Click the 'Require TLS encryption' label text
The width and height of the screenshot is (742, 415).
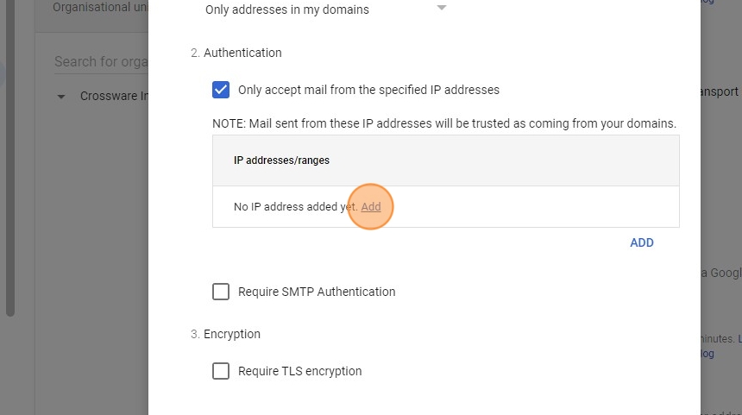coord(300,371)
